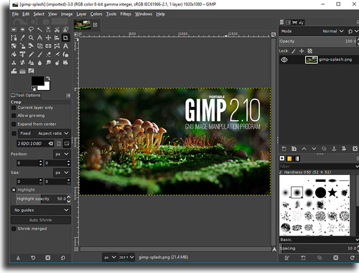Raise the layer one step

(x=304, y=149)
